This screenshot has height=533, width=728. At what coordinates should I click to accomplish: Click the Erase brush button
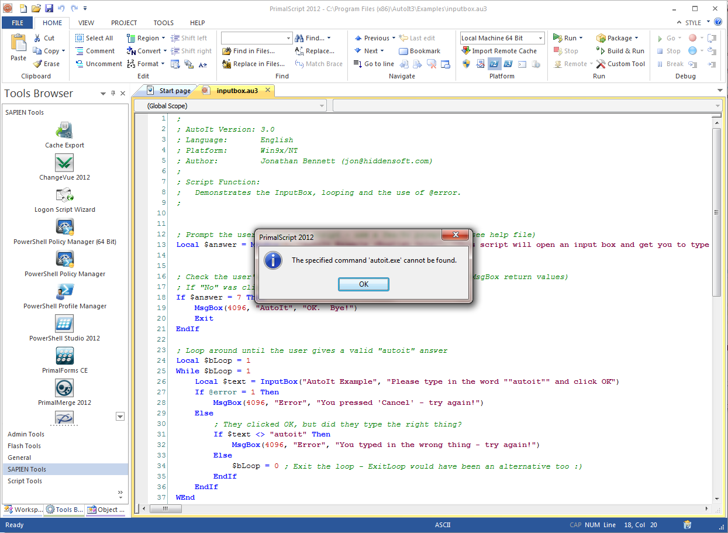46,64
